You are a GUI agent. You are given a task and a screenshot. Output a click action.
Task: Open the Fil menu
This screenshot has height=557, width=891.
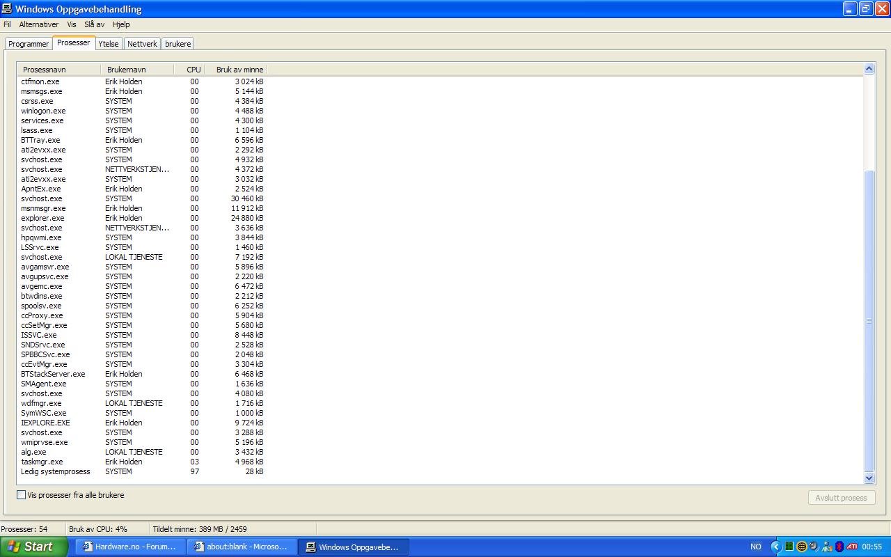7,24
